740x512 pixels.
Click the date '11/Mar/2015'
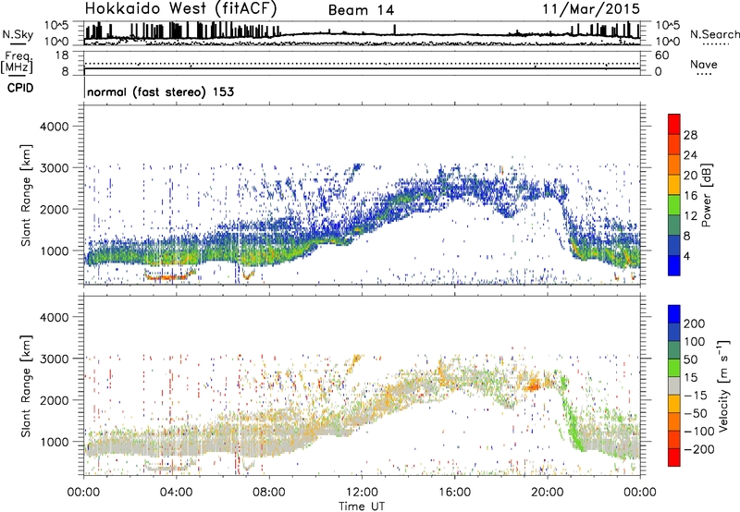(x=591, y=9)
